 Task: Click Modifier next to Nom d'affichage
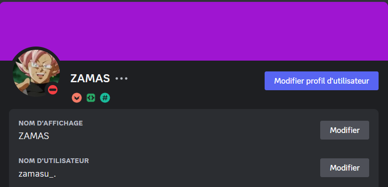click(345, 130)
